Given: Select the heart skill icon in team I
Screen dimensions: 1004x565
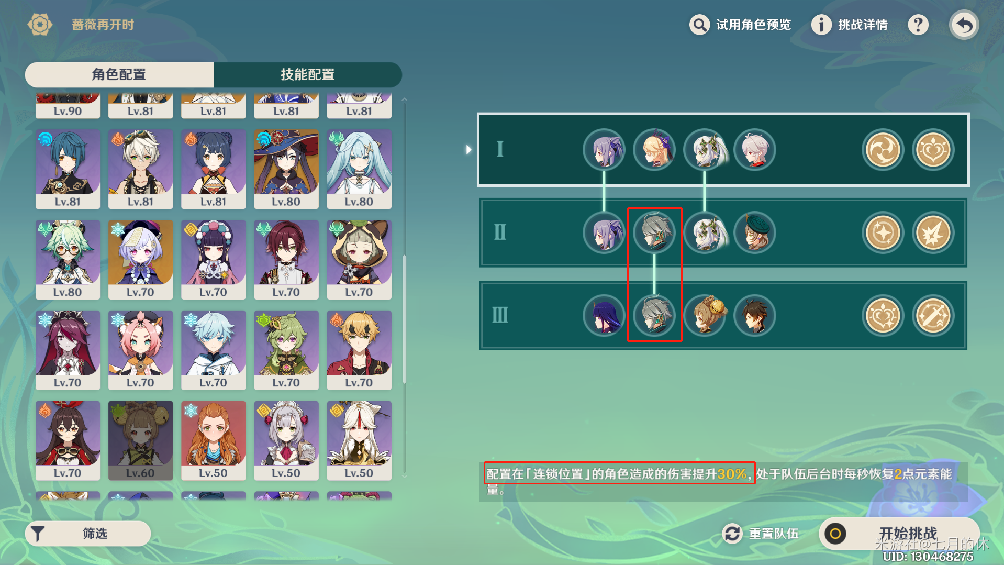Looking at the screenshot, I should point(933,150).
